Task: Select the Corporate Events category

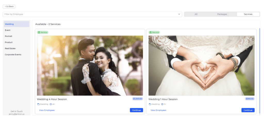Action: pyautogui.click(x=17, y=55)
